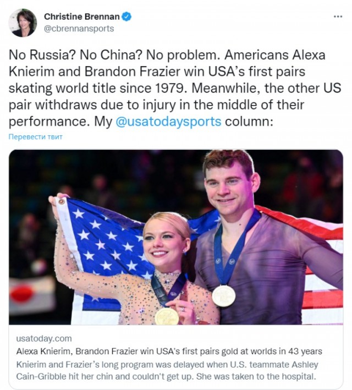
Task: Click the female skater's gold medal in photo
Action: coord(167,316)
